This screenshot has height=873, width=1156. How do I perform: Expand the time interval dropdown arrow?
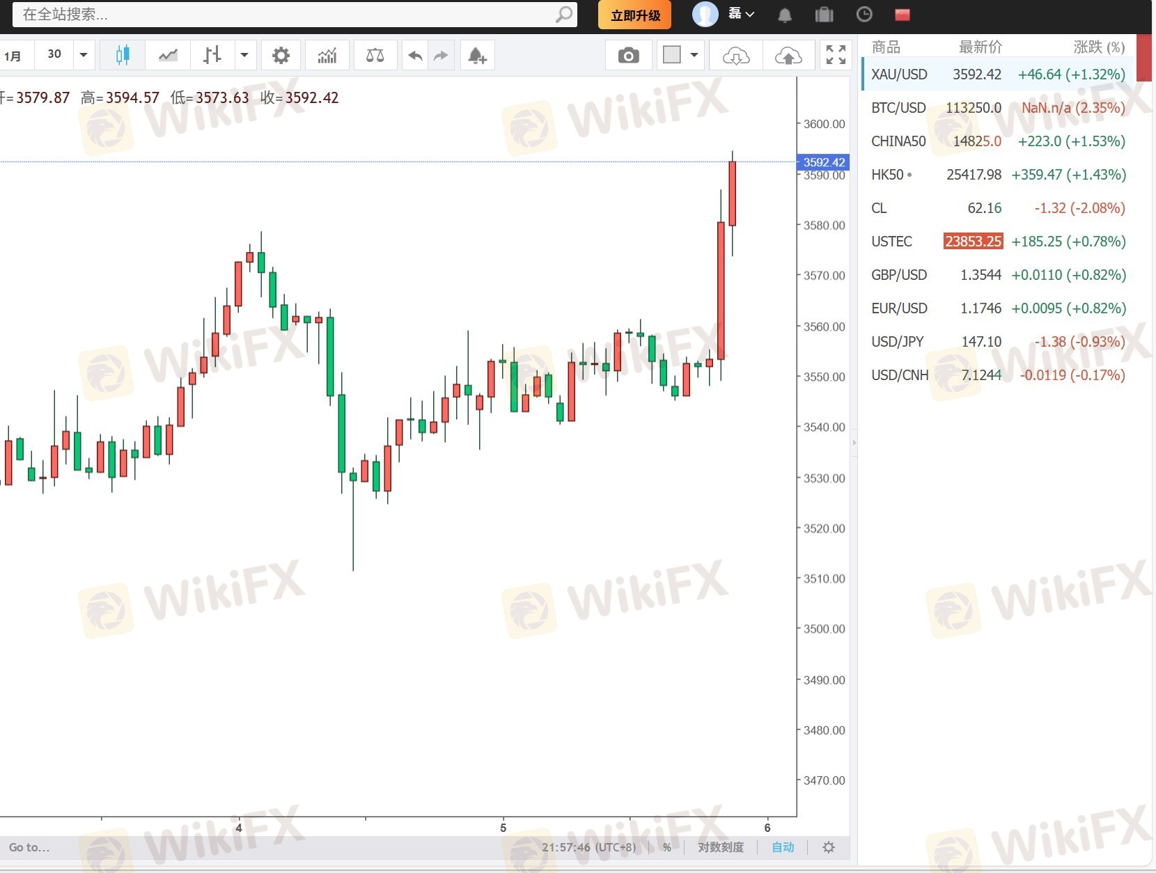coord(84,55)
